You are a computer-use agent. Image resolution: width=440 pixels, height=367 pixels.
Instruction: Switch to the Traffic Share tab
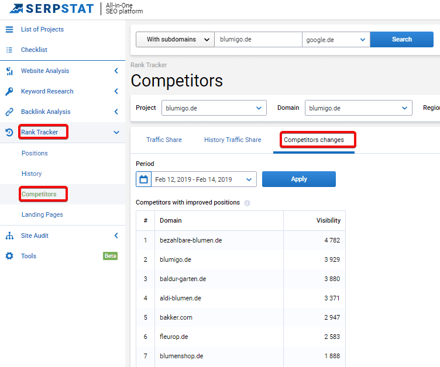(x=164, y=140)
